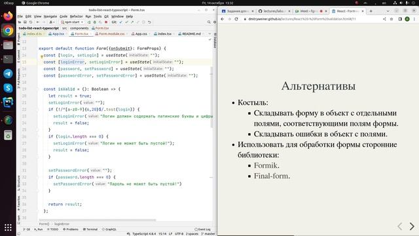Image resolution: width=419 pixels, height=236 pixels.
Task: Open the Terminal app in the dock
Action: 8,59
